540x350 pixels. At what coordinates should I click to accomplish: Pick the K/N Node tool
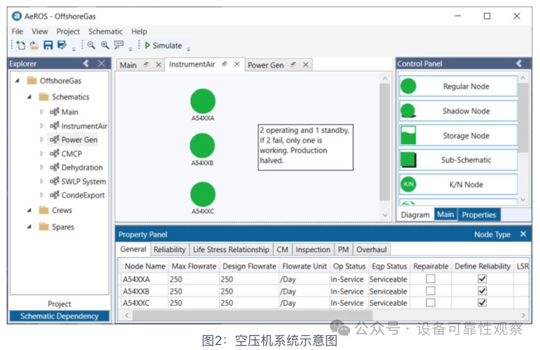point(458,184)
